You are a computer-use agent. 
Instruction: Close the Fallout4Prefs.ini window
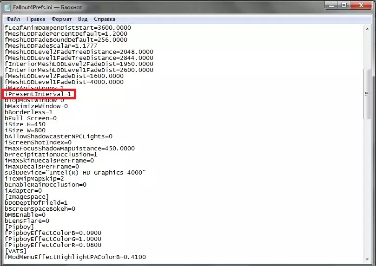point(362,5)
